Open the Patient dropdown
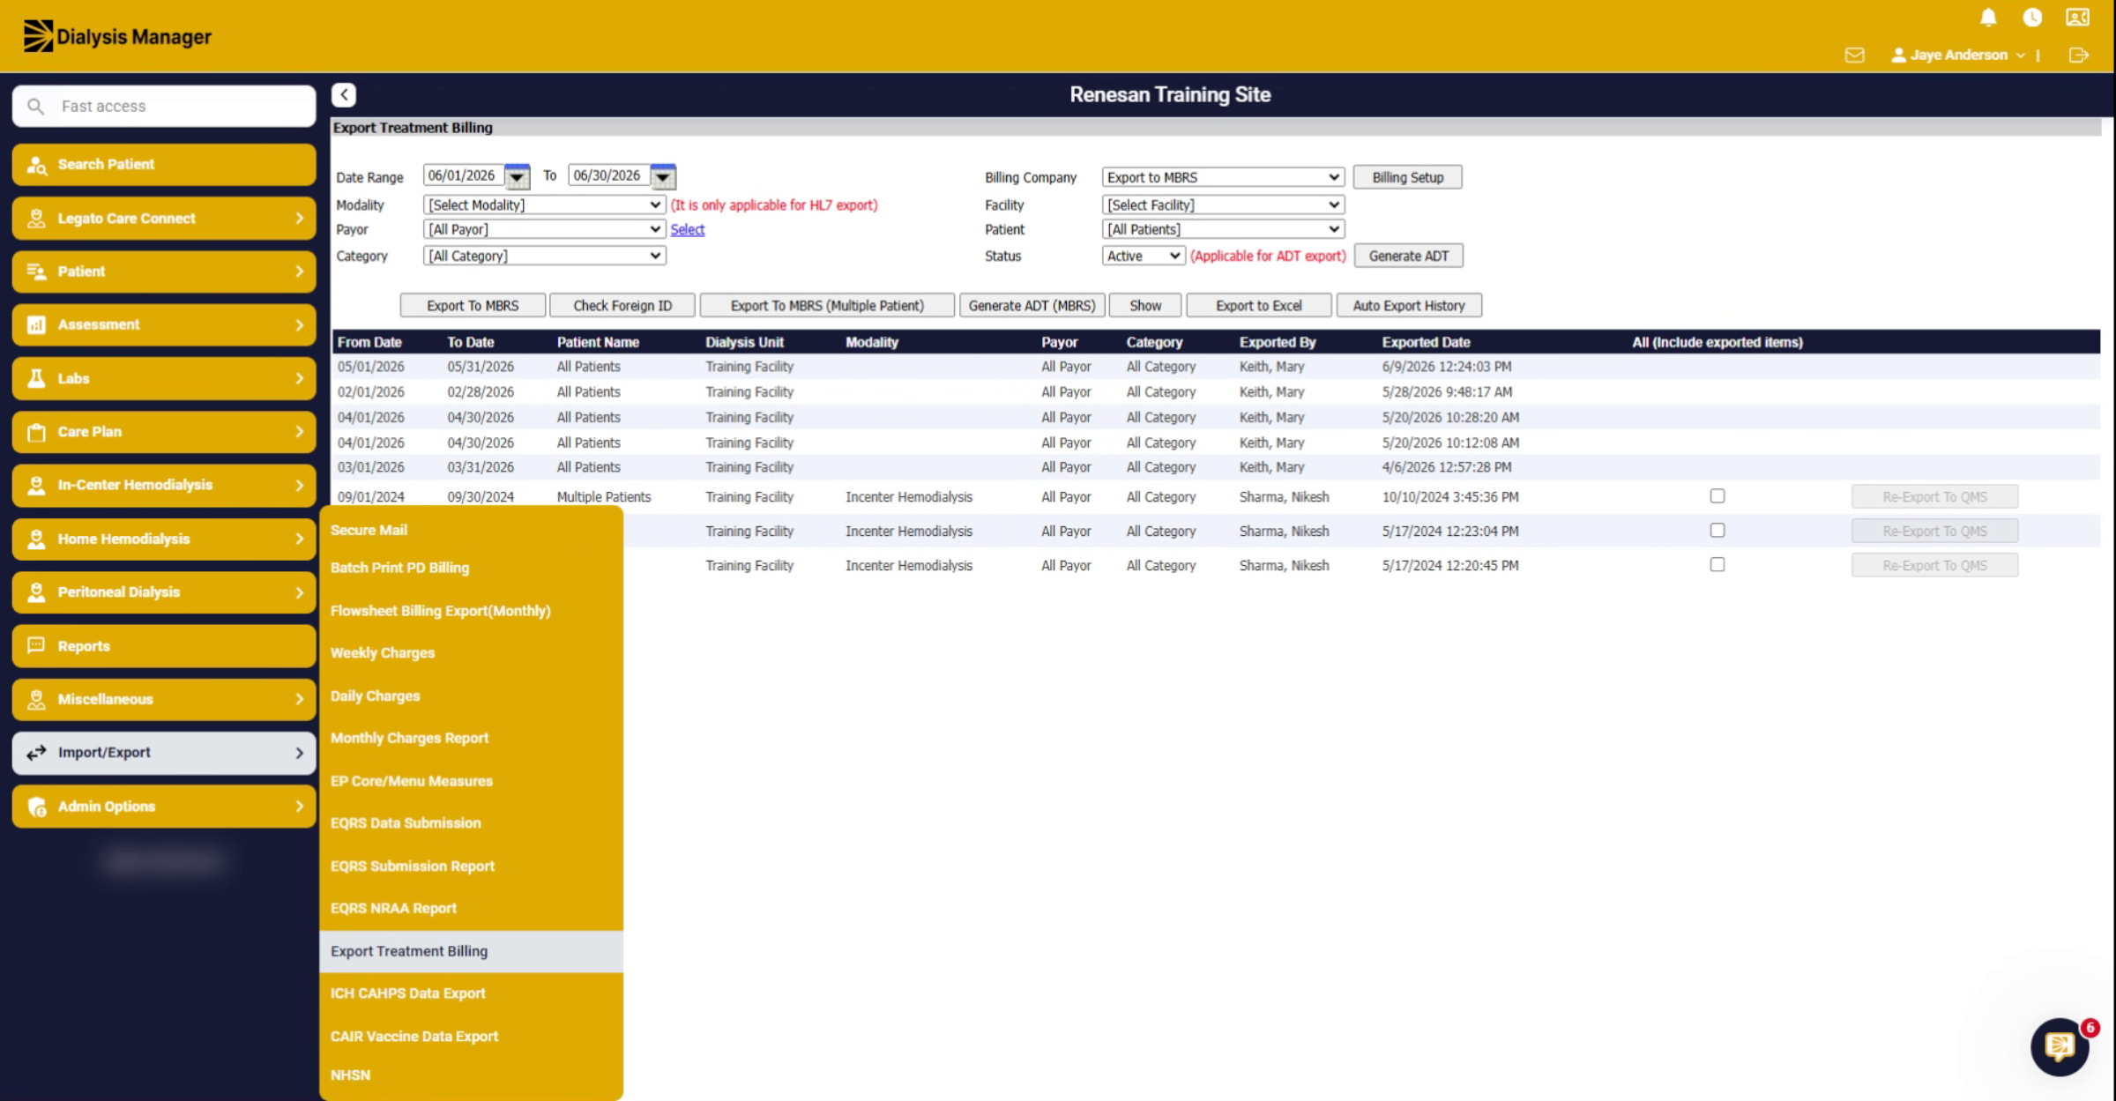2116x1101 pixels. (1223, 229)
